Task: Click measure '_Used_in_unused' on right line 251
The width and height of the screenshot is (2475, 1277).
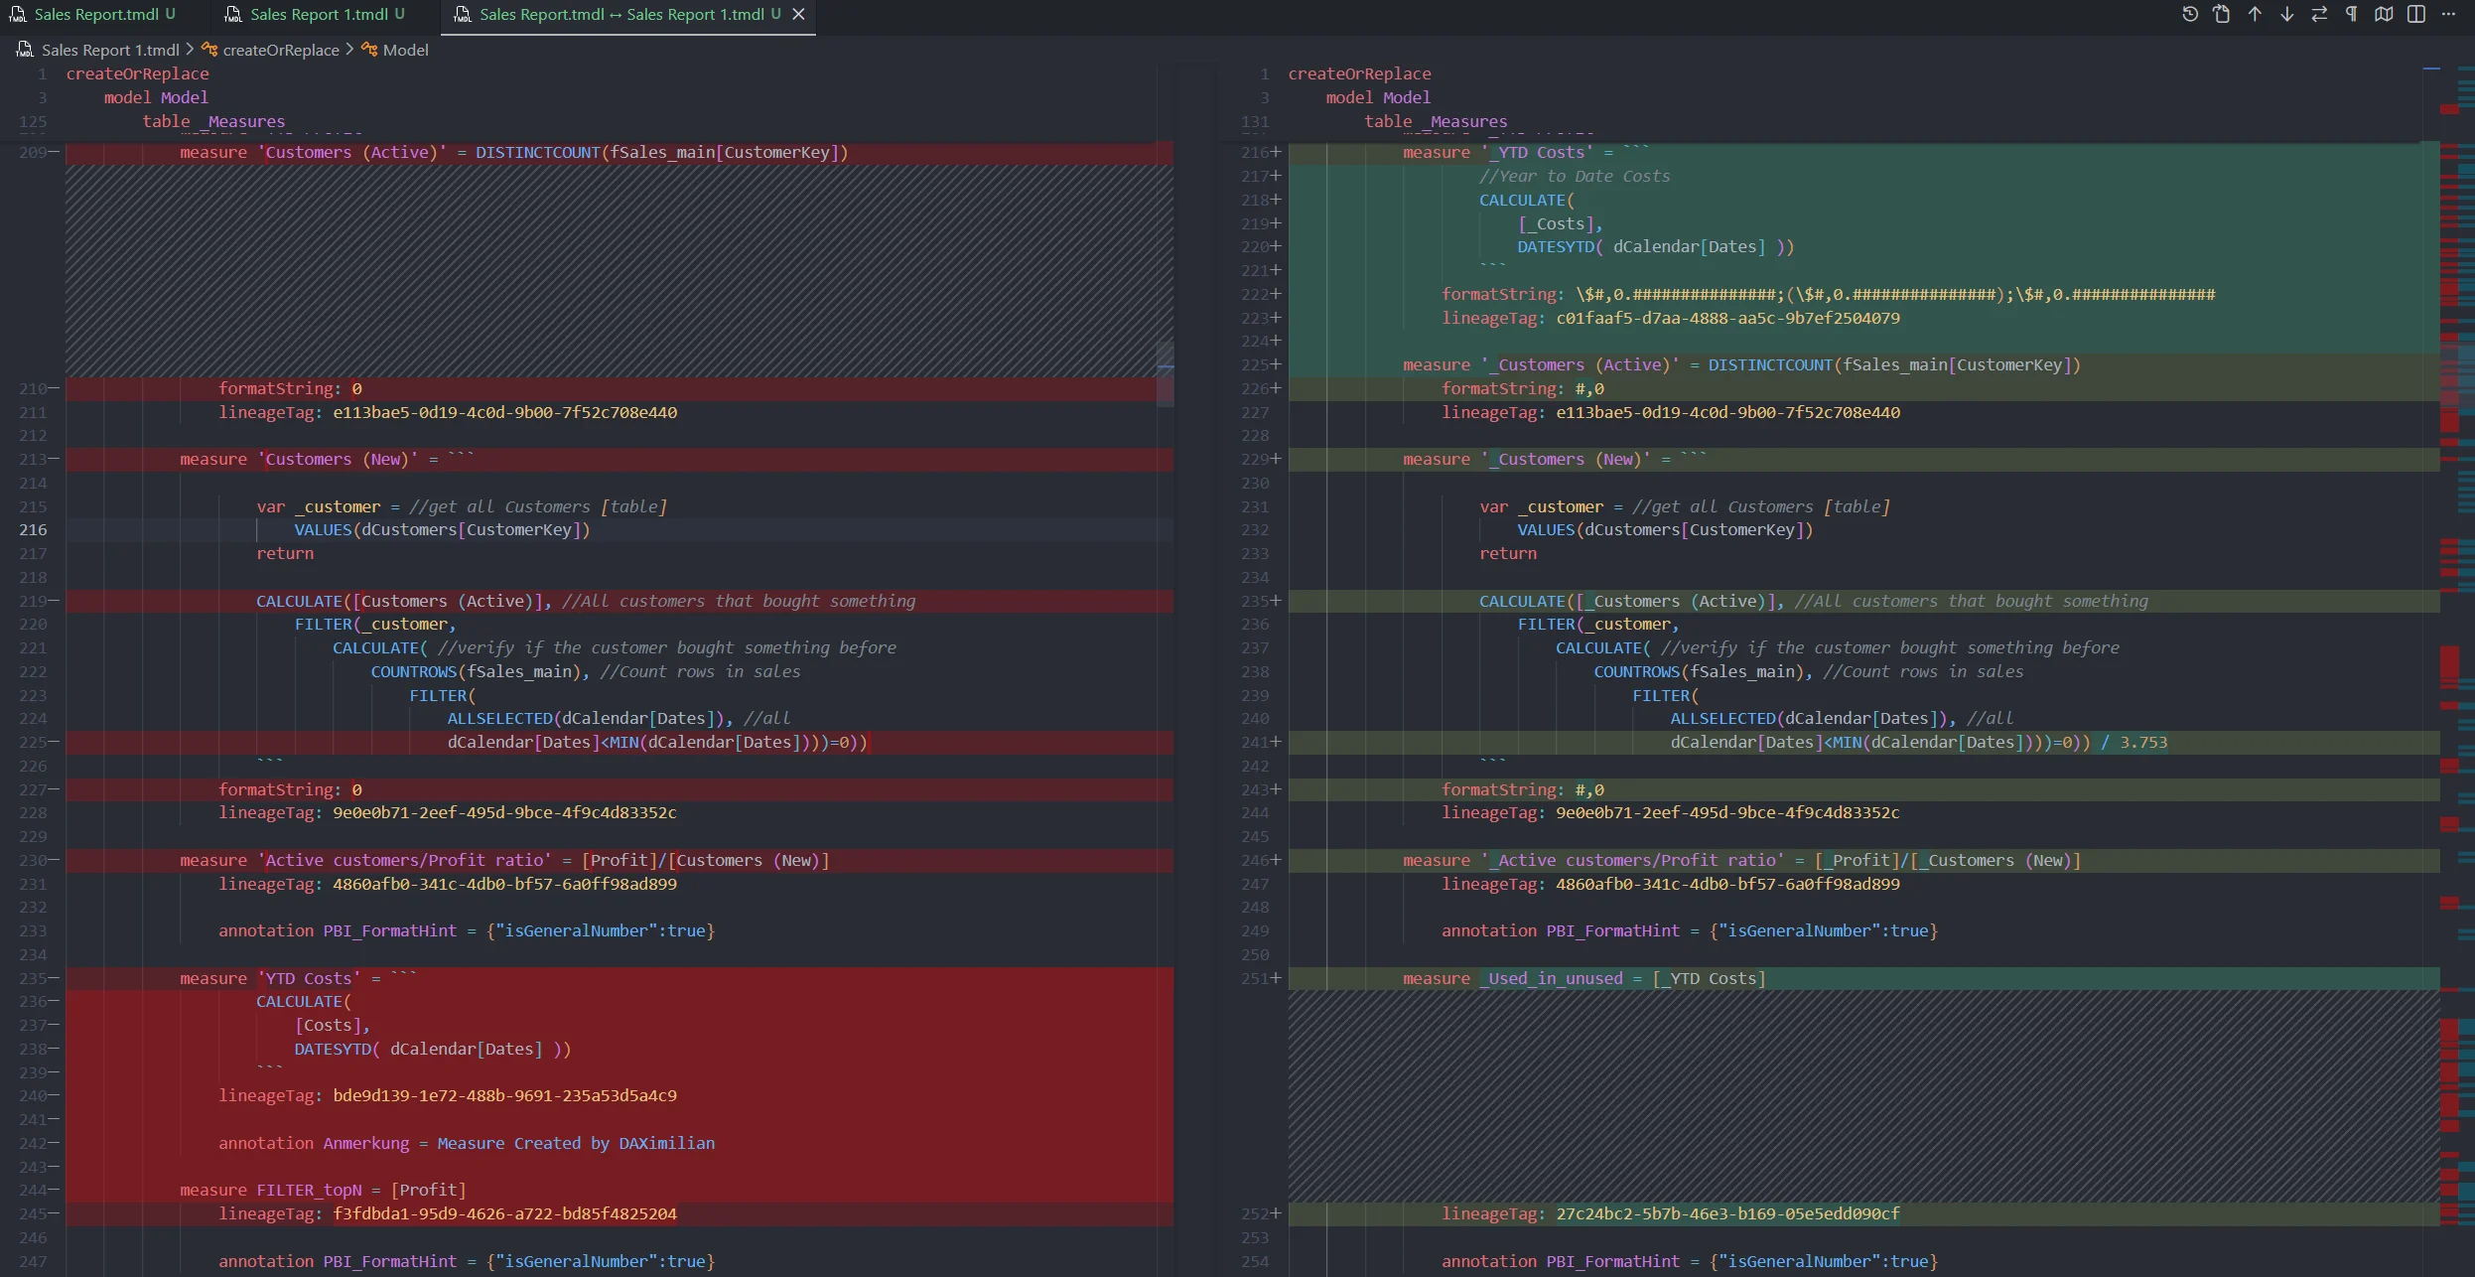Action: tap(1551, 978)
